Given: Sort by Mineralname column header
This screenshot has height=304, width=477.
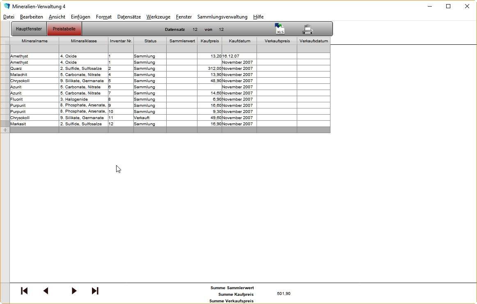Looking at the screenshot, I should point(34,41).
